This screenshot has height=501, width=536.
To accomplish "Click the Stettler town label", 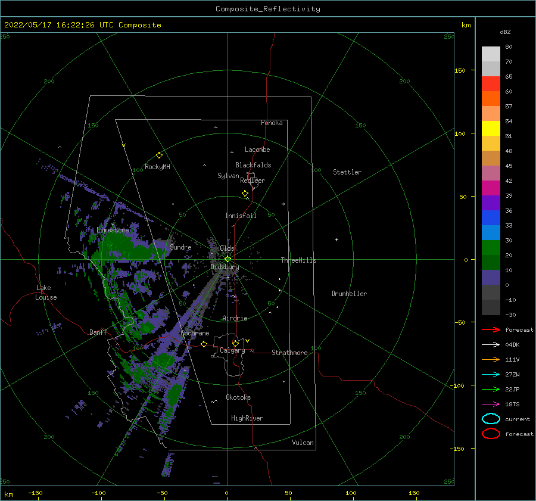I will coord(347,172).
